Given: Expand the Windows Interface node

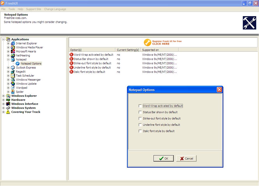Looking at the screenshot, I should tap(3, 104).
